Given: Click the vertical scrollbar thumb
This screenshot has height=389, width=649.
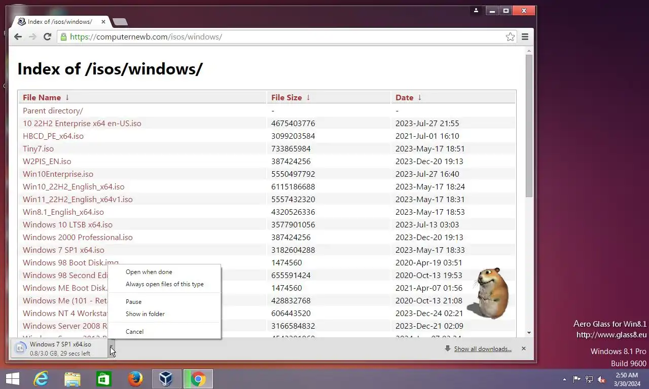Looking at the screenshot, I should coord(529,126).
